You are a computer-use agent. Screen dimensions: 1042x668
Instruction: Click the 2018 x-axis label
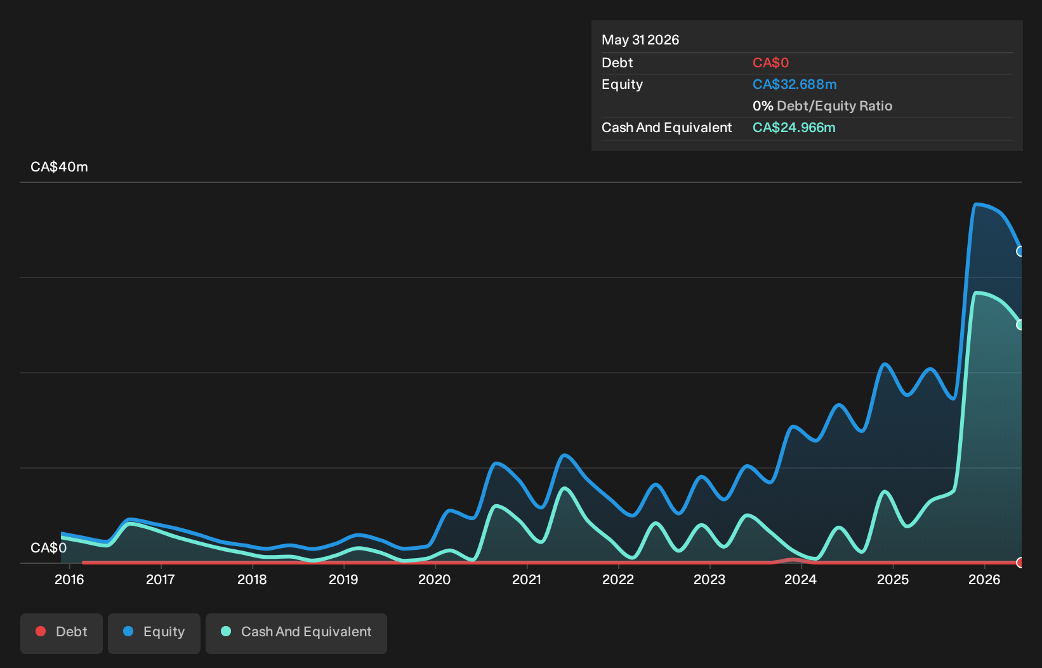pyautogui.click(x=252, y=580)
